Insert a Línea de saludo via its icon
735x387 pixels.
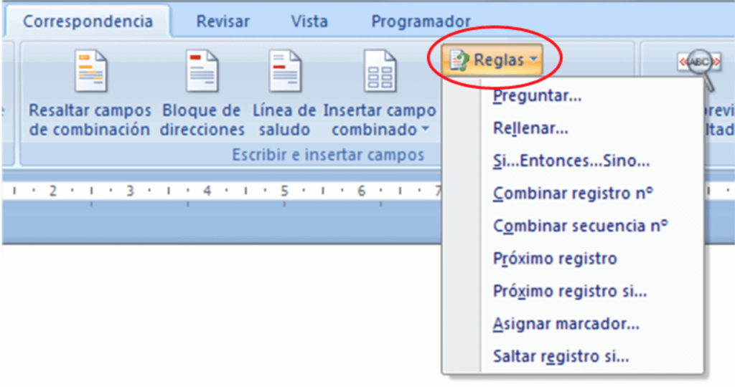point(285,71)
